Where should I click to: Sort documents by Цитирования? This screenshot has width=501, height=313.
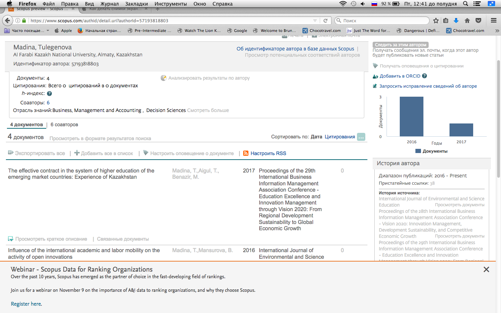point(340,137)
